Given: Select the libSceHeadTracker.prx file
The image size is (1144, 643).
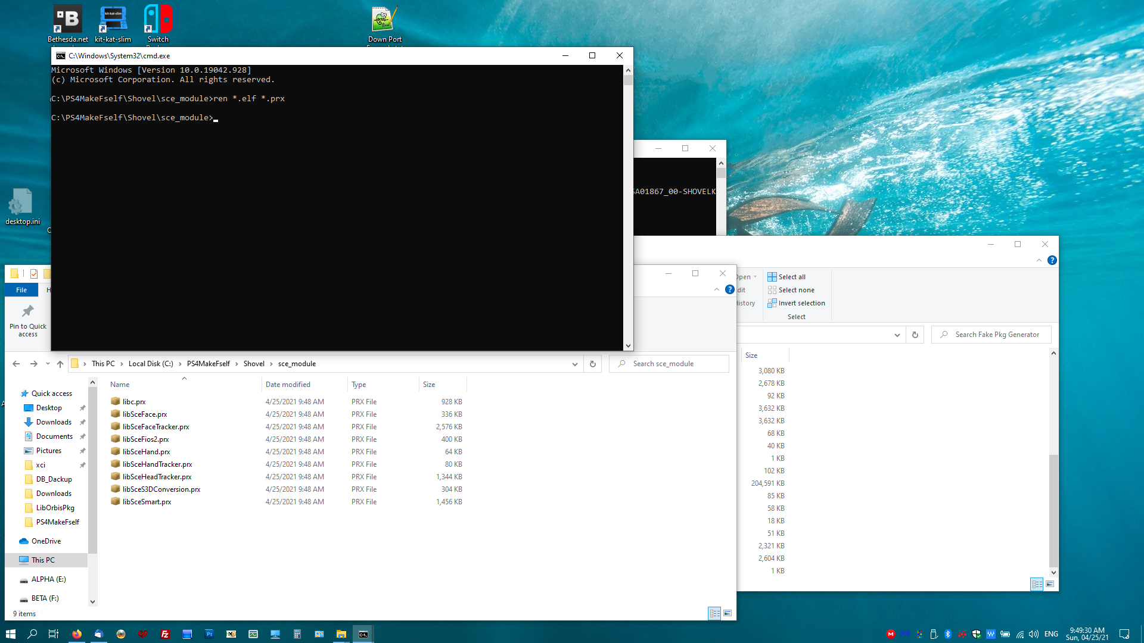Looking at the screenshot, I should coord(157,477).
